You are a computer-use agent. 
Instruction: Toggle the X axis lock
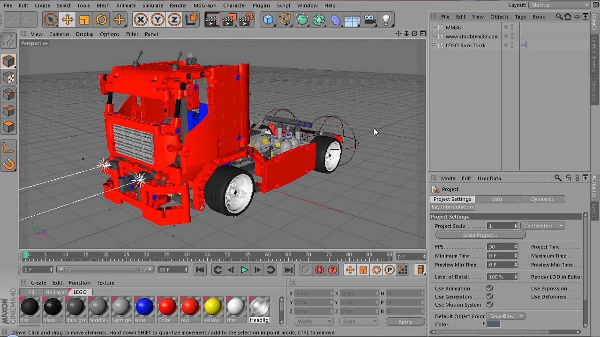coord(141,19)
